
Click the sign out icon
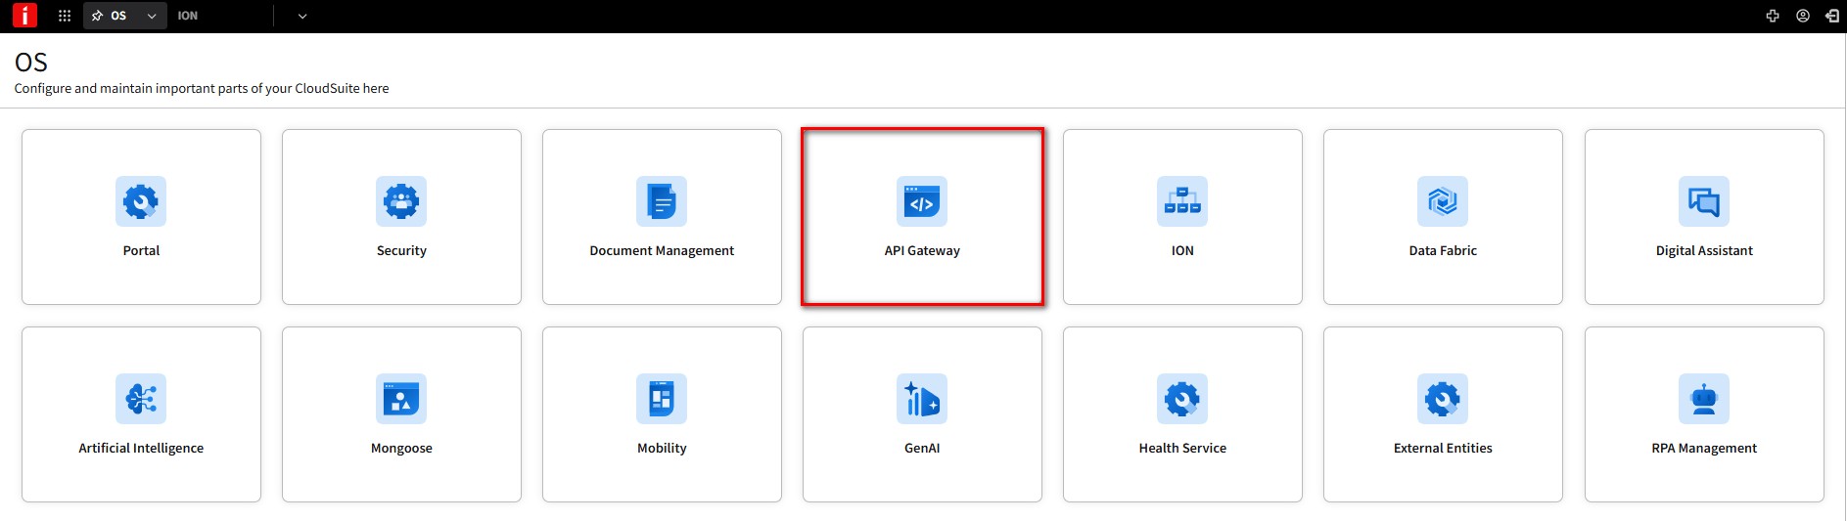tap(1832, 16)
